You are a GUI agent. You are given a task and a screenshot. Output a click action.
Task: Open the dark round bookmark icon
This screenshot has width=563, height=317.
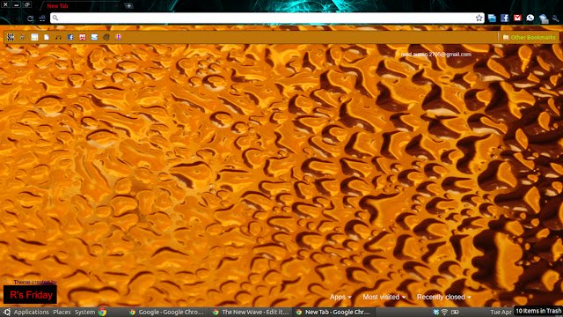pyautogui.click(x=106, y=37)
